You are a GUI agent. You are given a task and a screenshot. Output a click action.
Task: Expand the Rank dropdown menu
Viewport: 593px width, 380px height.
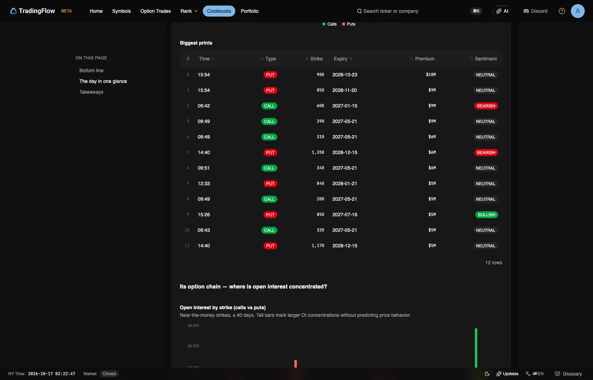(189, 11)
